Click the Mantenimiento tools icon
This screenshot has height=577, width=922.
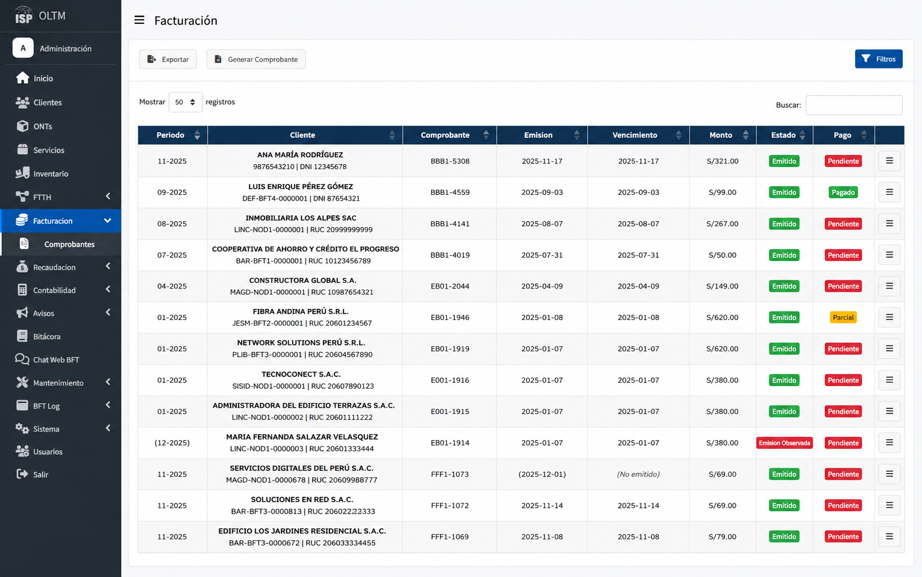(22, 382)
